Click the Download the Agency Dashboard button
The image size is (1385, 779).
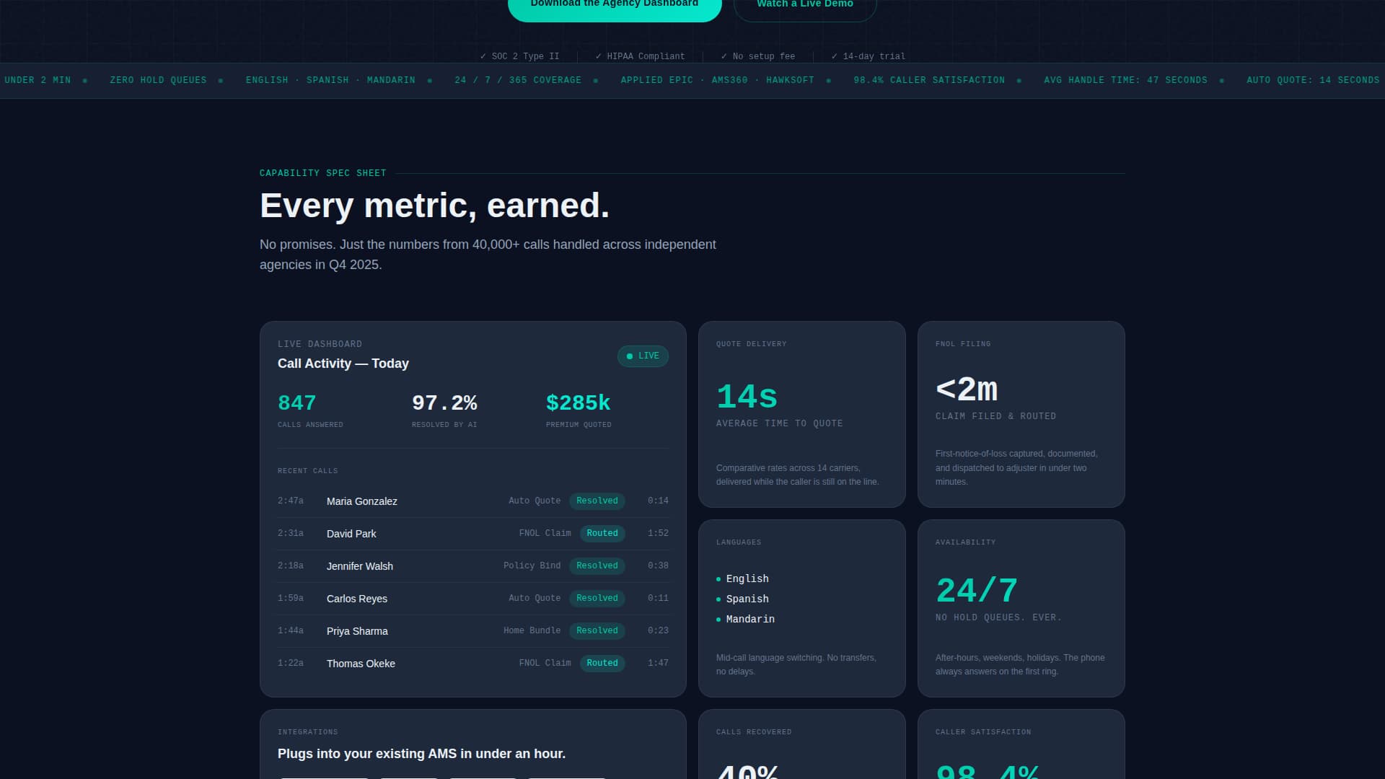point(615,6)
